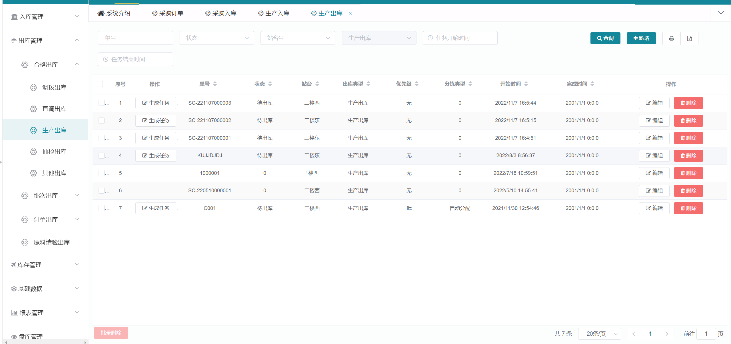Switch to the 系统介绍 tab
This screenshot has height=344, width=731.
[x=116, y=13]
